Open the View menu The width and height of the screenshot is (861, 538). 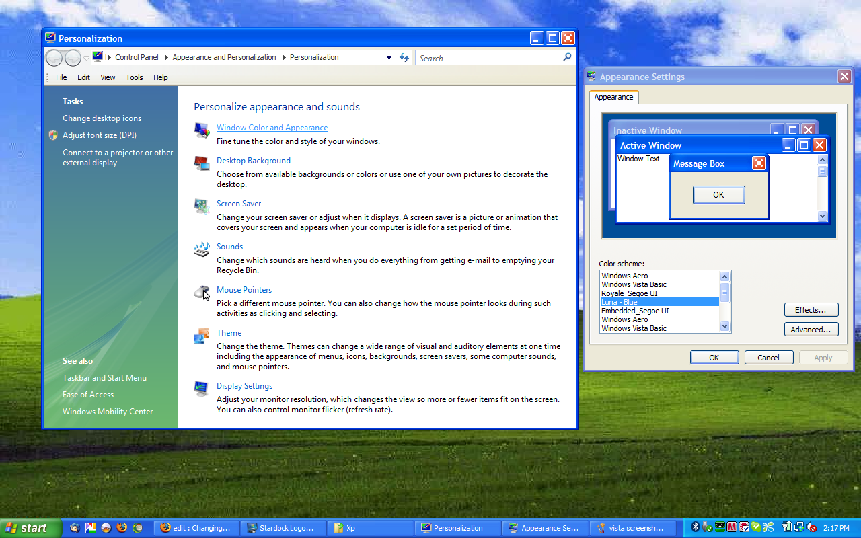click(108, 77)
